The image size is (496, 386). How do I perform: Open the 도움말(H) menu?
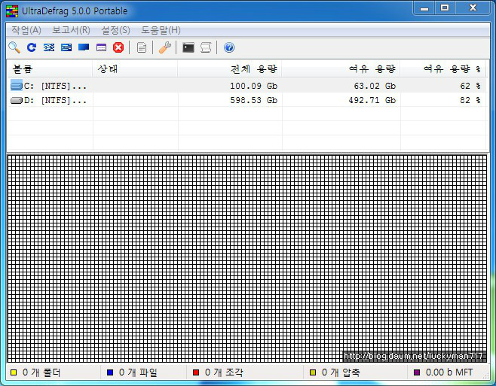[161, 30]
